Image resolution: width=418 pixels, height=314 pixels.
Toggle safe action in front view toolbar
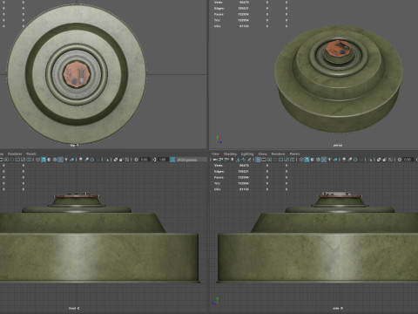pos(24,160)
